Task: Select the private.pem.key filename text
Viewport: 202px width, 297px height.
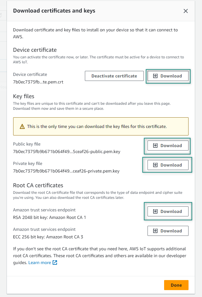Action: [66, 171]
